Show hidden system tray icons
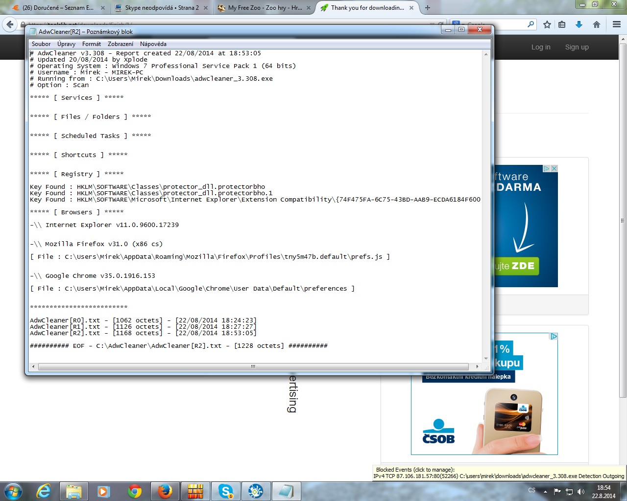Image resolution: width=627 pixels, height=501 pixels. (x=545, y=492)
